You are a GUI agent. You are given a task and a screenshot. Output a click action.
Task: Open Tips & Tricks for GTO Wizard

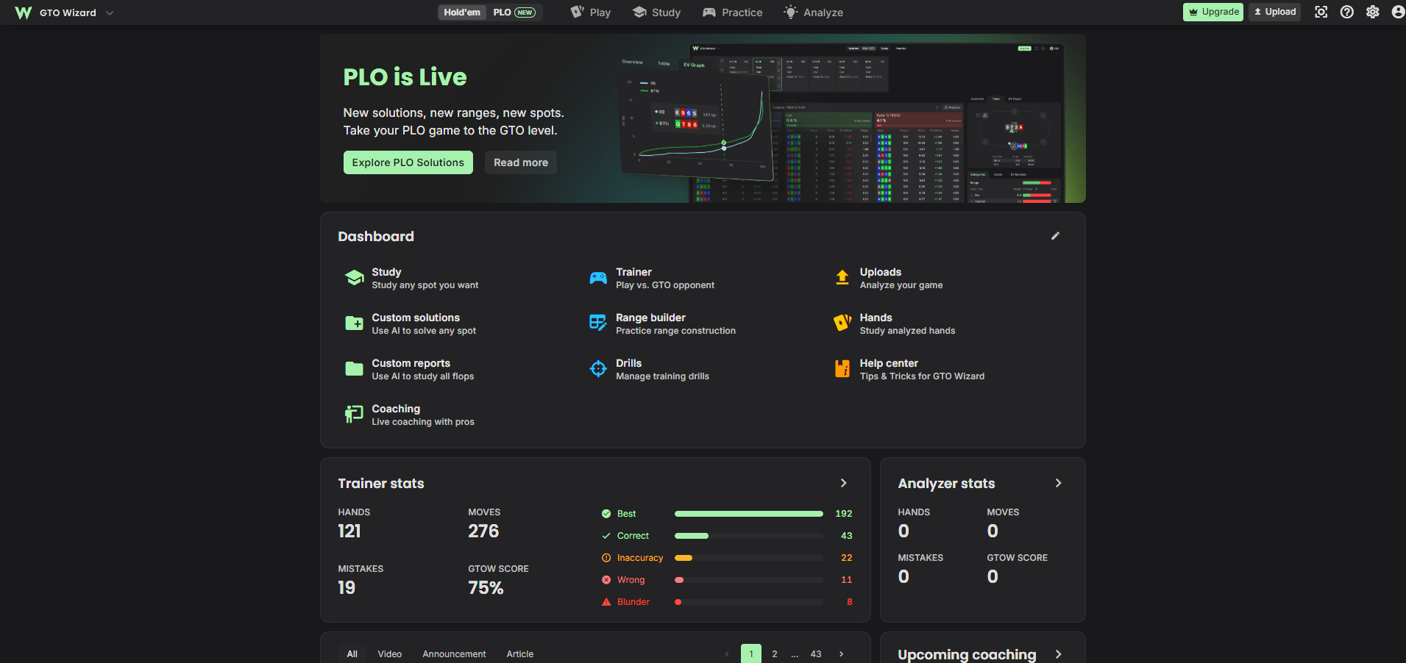pos(923,376)
